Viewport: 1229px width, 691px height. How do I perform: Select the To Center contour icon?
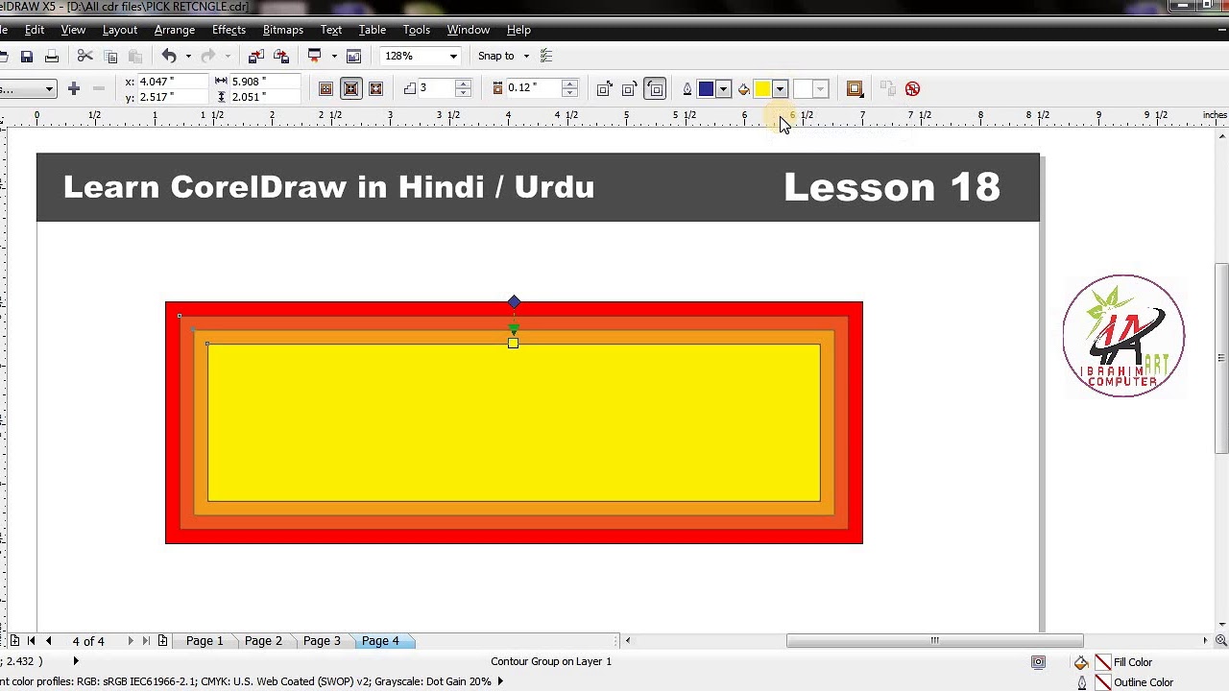(x=325, y=89)
